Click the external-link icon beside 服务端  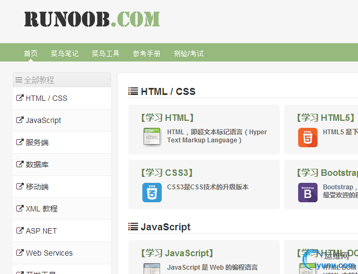[19, 142]
